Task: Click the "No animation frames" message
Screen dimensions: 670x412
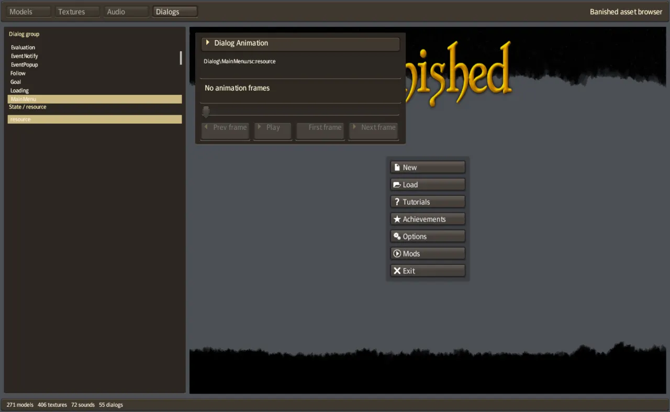Action: pyautogui.click(x=237, y=88)
